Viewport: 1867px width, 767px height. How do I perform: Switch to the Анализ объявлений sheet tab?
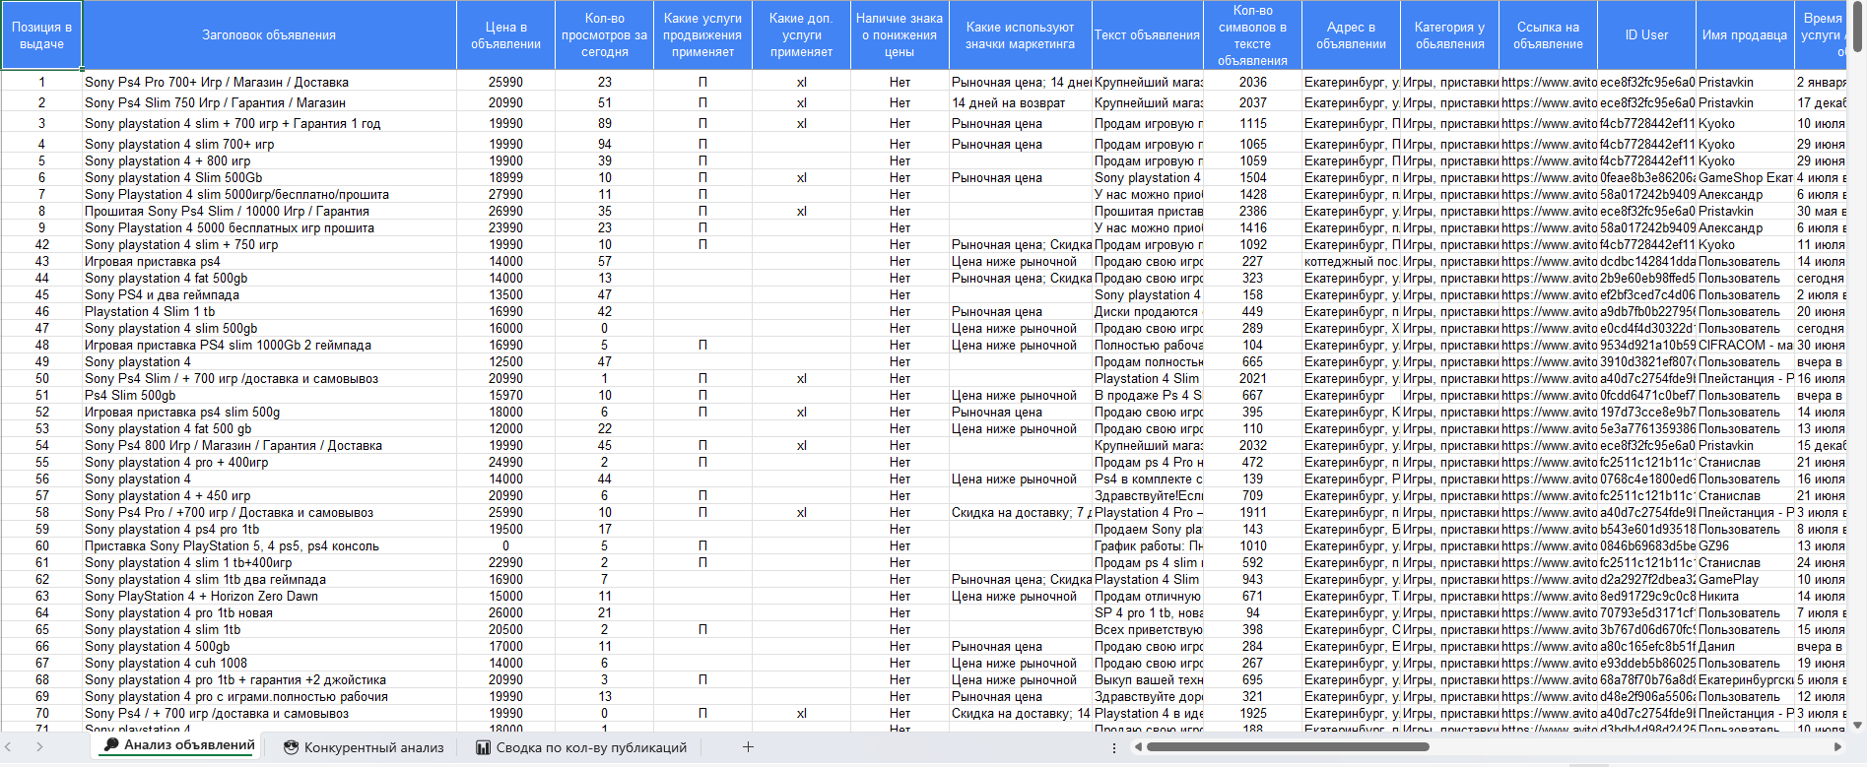(180, 746)
